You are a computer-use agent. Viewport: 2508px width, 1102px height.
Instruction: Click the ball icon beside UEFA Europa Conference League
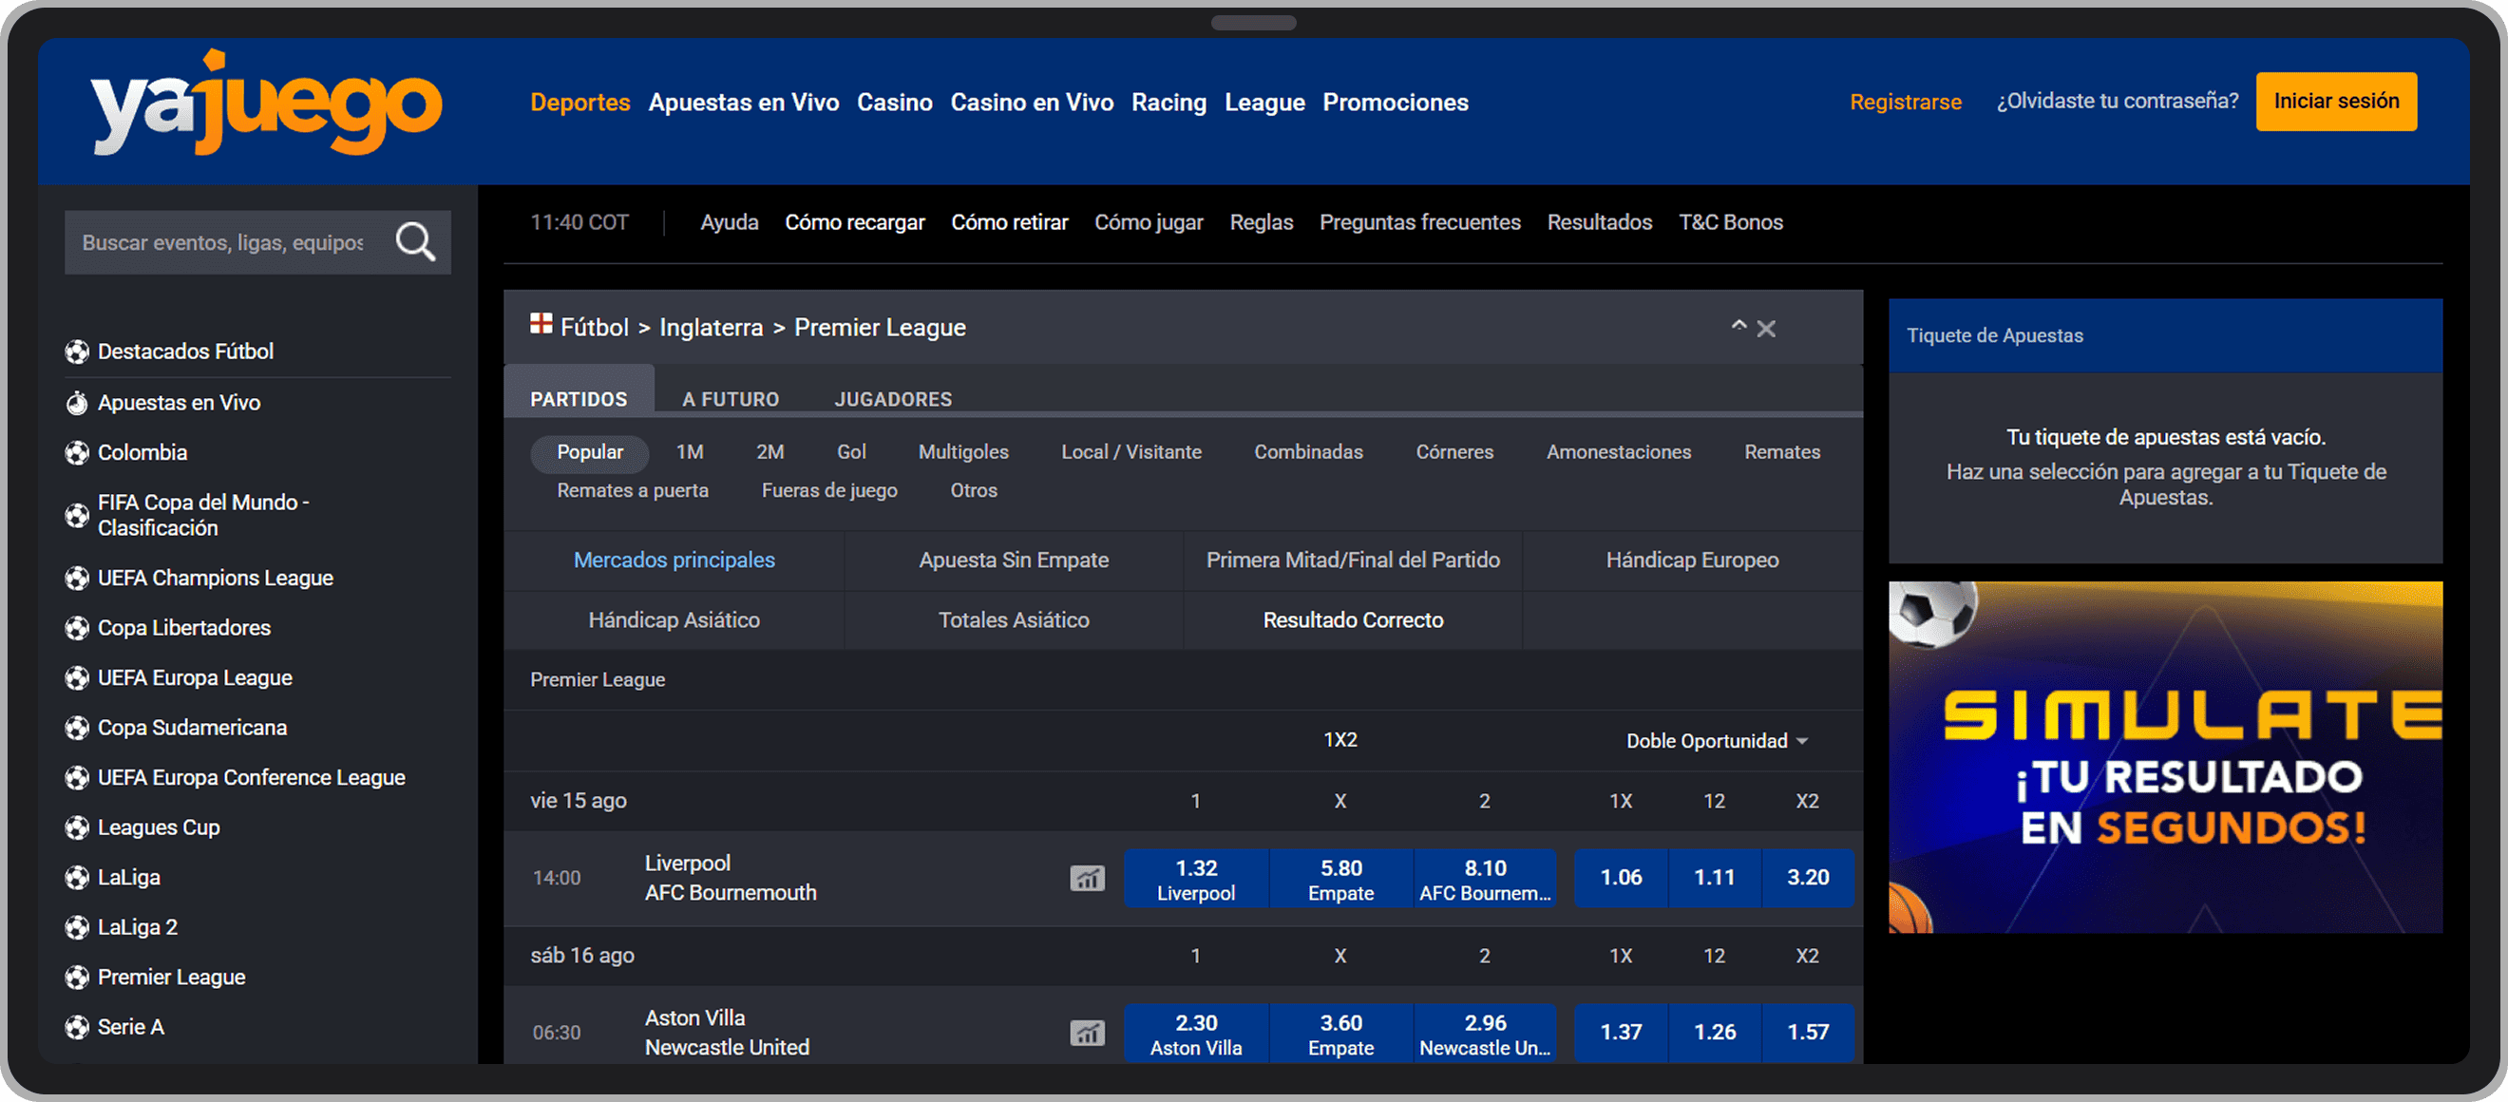77,778
